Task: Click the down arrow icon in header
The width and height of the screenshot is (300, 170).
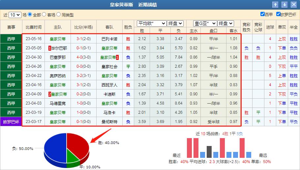Action: point(284,5)
